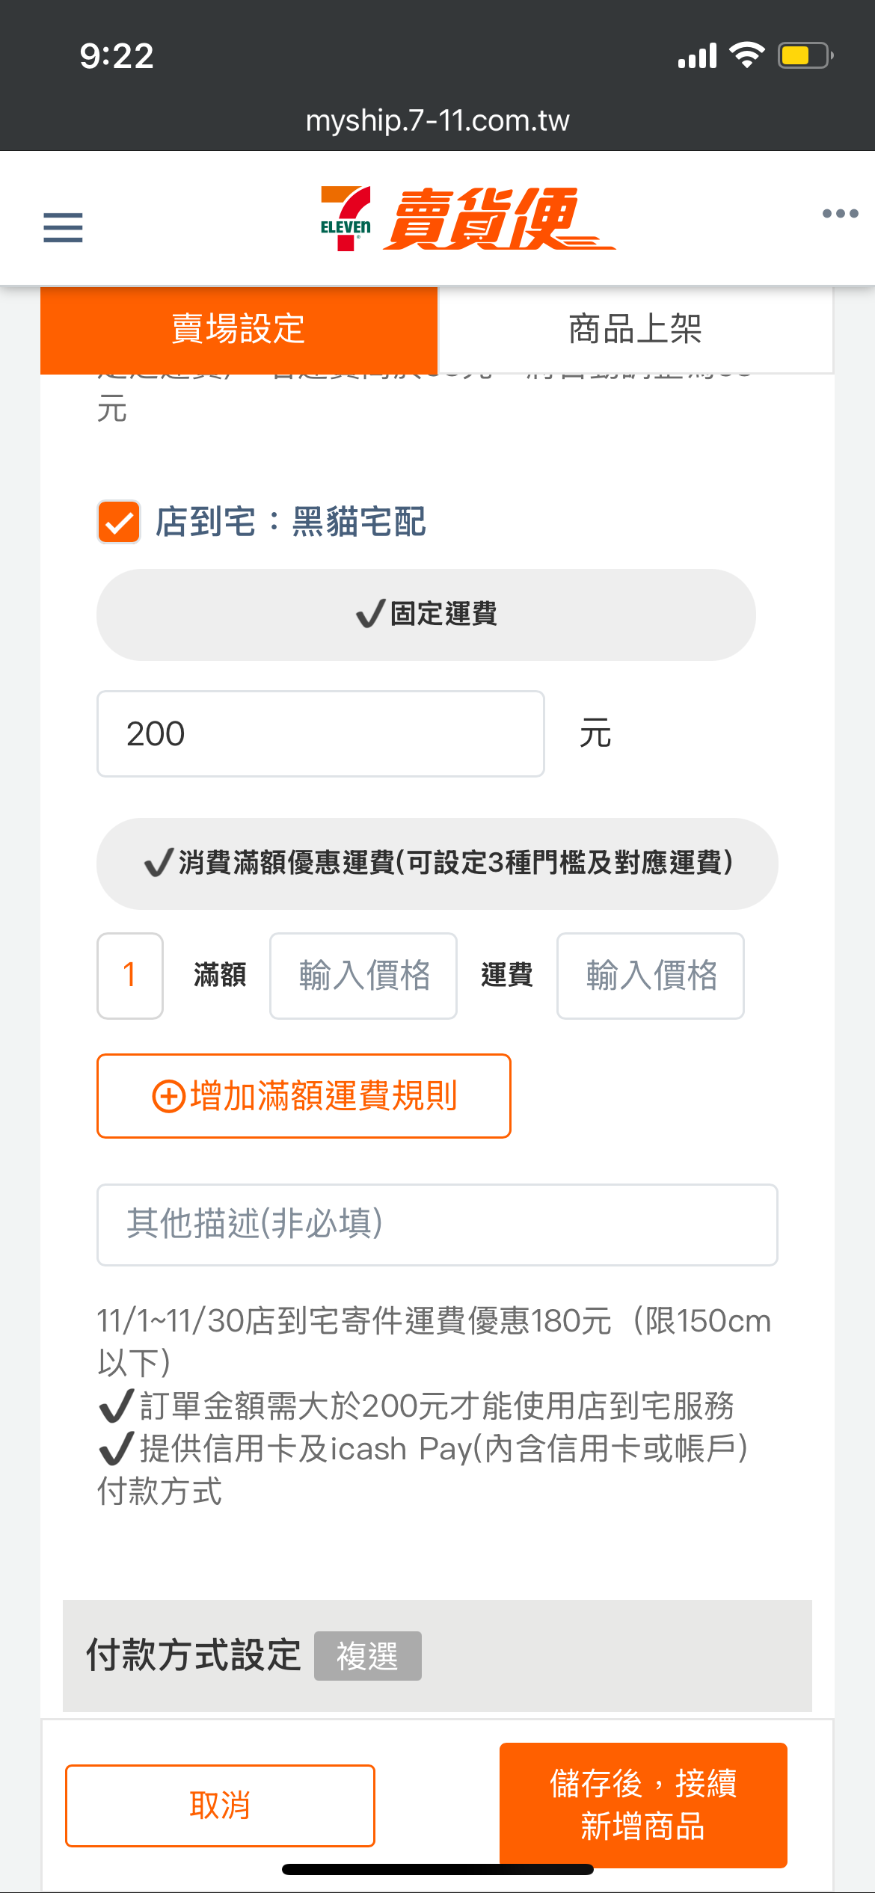Click 儲存後，接續新增商品 button
Viewport: 875px width, 1893px height.
pyautogui.click(x=643, y=1805)
